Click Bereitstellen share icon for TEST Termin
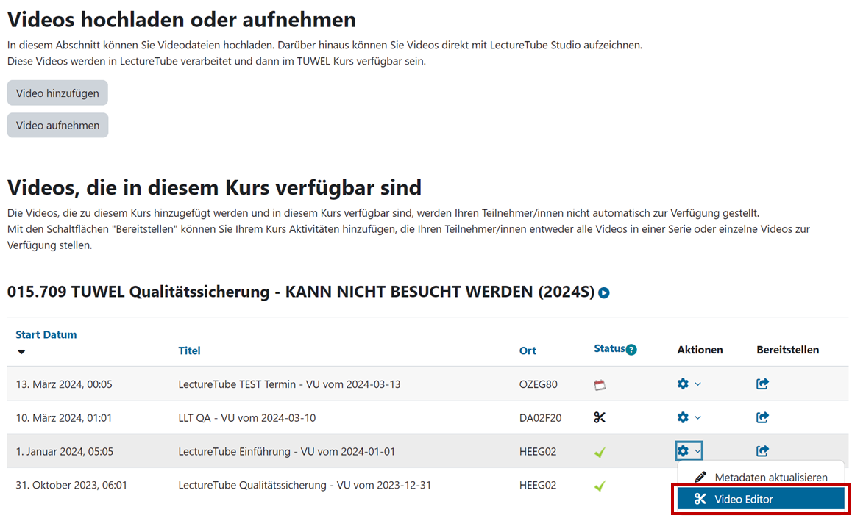852x529 pixels. click(x=762, y=384)
